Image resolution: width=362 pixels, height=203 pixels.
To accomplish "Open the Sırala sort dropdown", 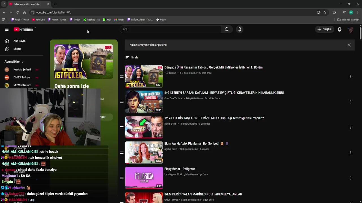I will [x=132, y=58].
